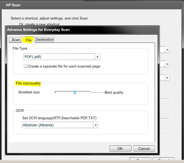
Task: Open middle dropdown arrow in HP Scan window
Action: point(168,64)
